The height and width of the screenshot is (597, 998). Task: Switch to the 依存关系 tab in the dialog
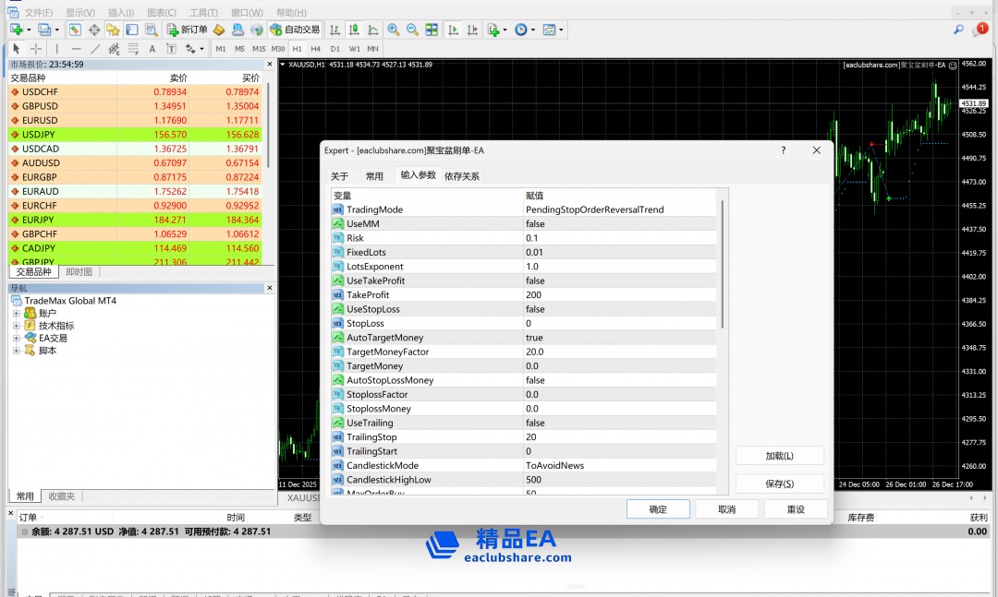[462, 176]
